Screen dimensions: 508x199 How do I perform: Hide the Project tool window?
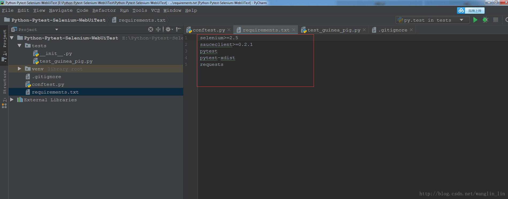click(x=179, y=29)
